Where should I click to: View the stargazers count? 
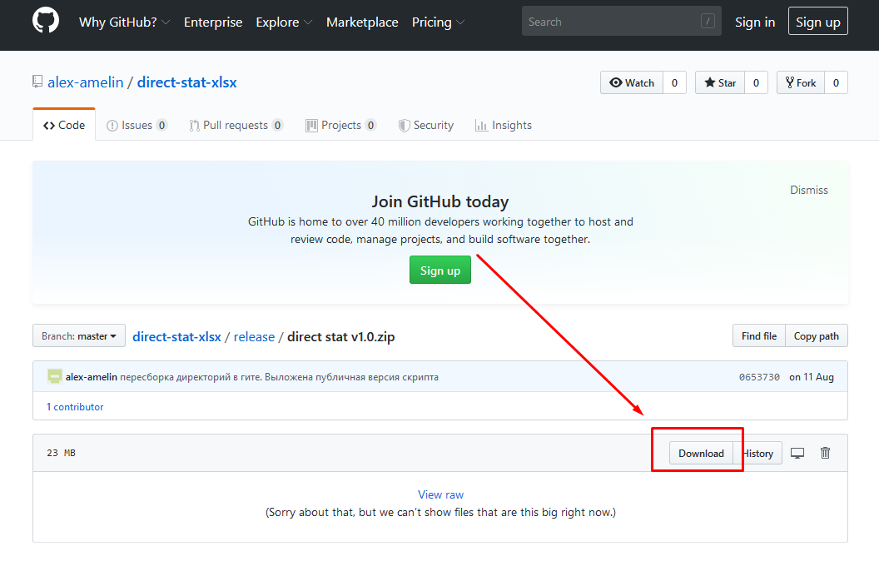click(757, 83)
